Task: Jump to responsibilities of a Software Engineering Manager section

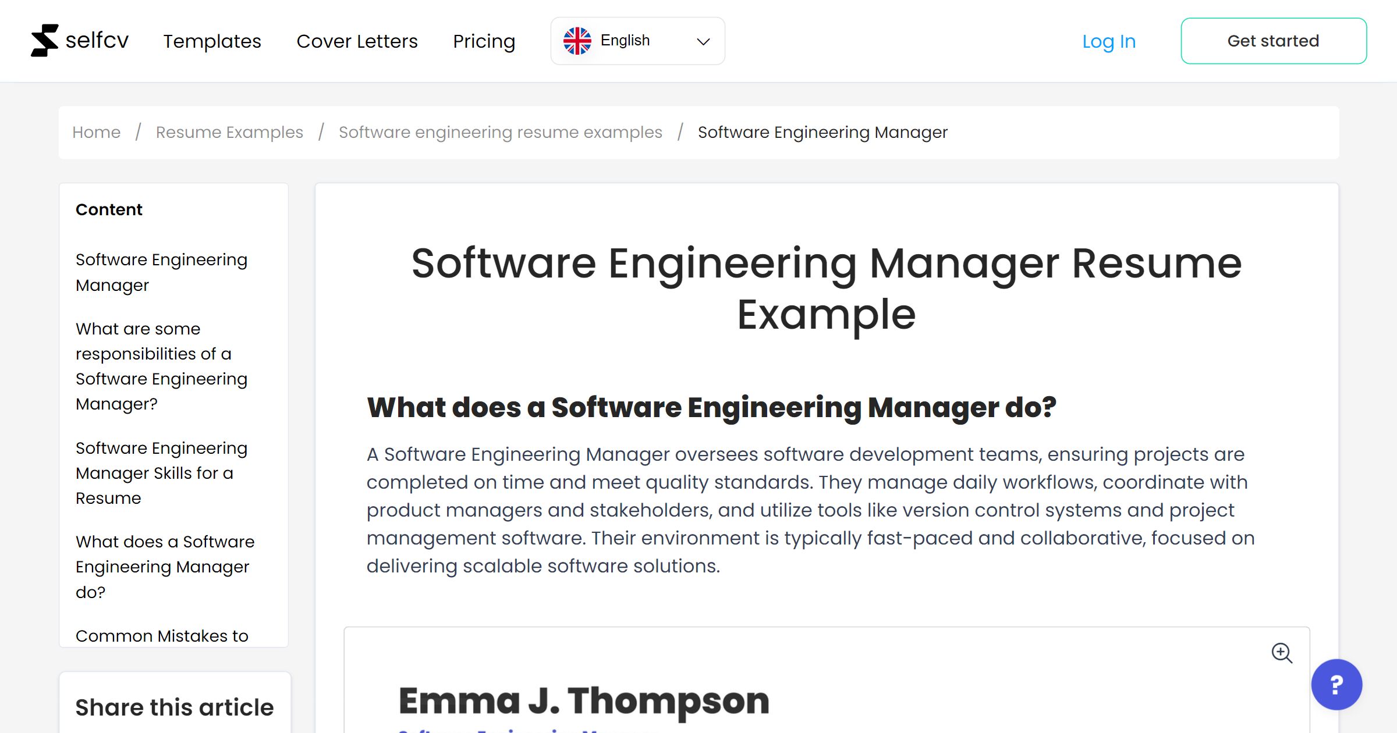Action: click(161, 366)
